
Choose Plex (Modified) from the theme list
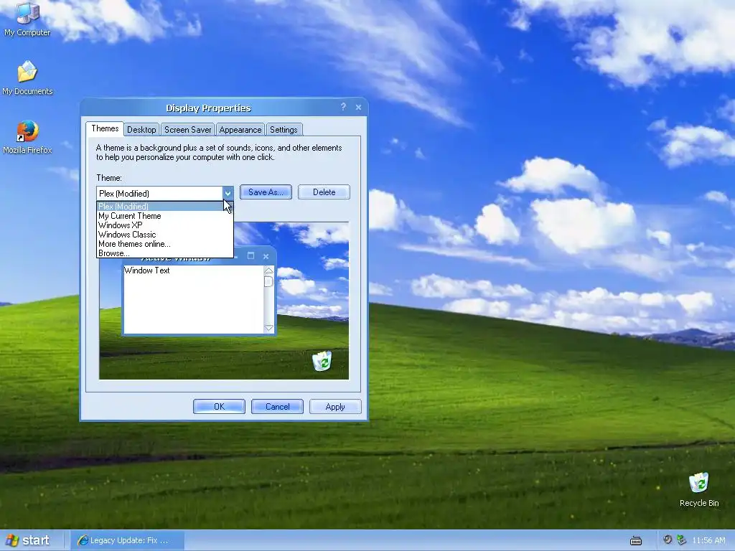click(164, 206)
